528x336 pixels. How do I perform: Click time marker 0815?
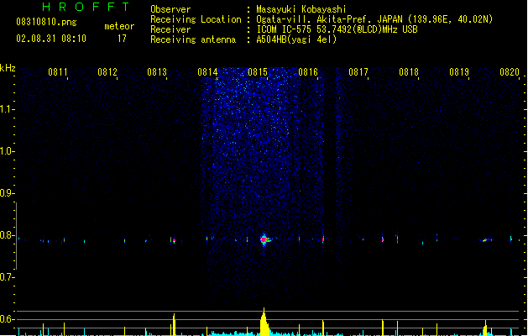(258, 72)
